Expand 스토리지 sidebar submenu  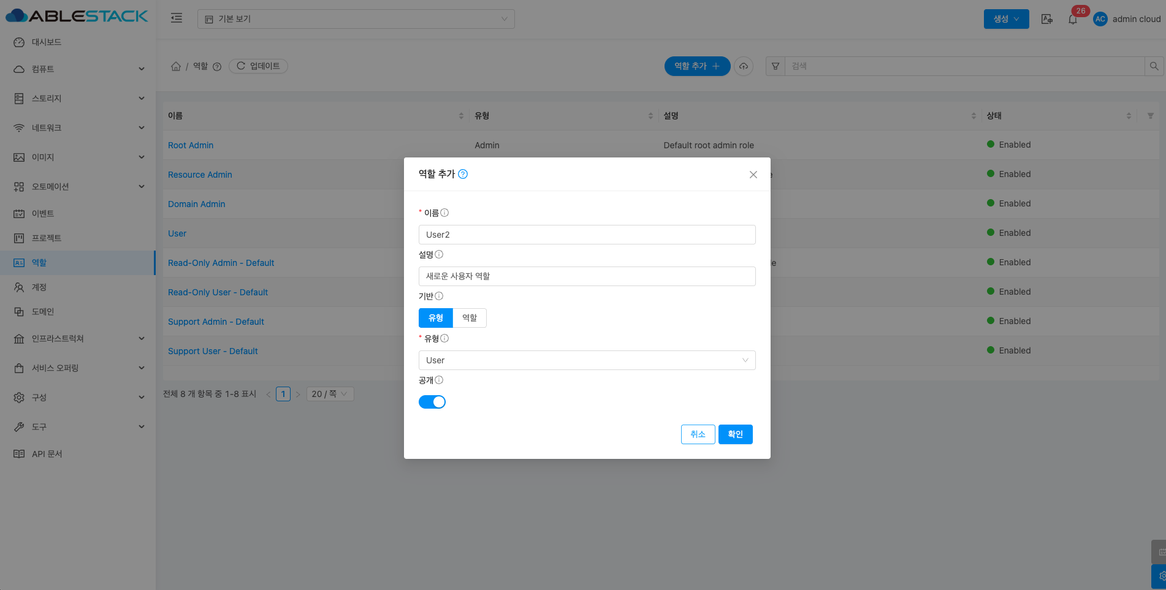tap(77, 99)
